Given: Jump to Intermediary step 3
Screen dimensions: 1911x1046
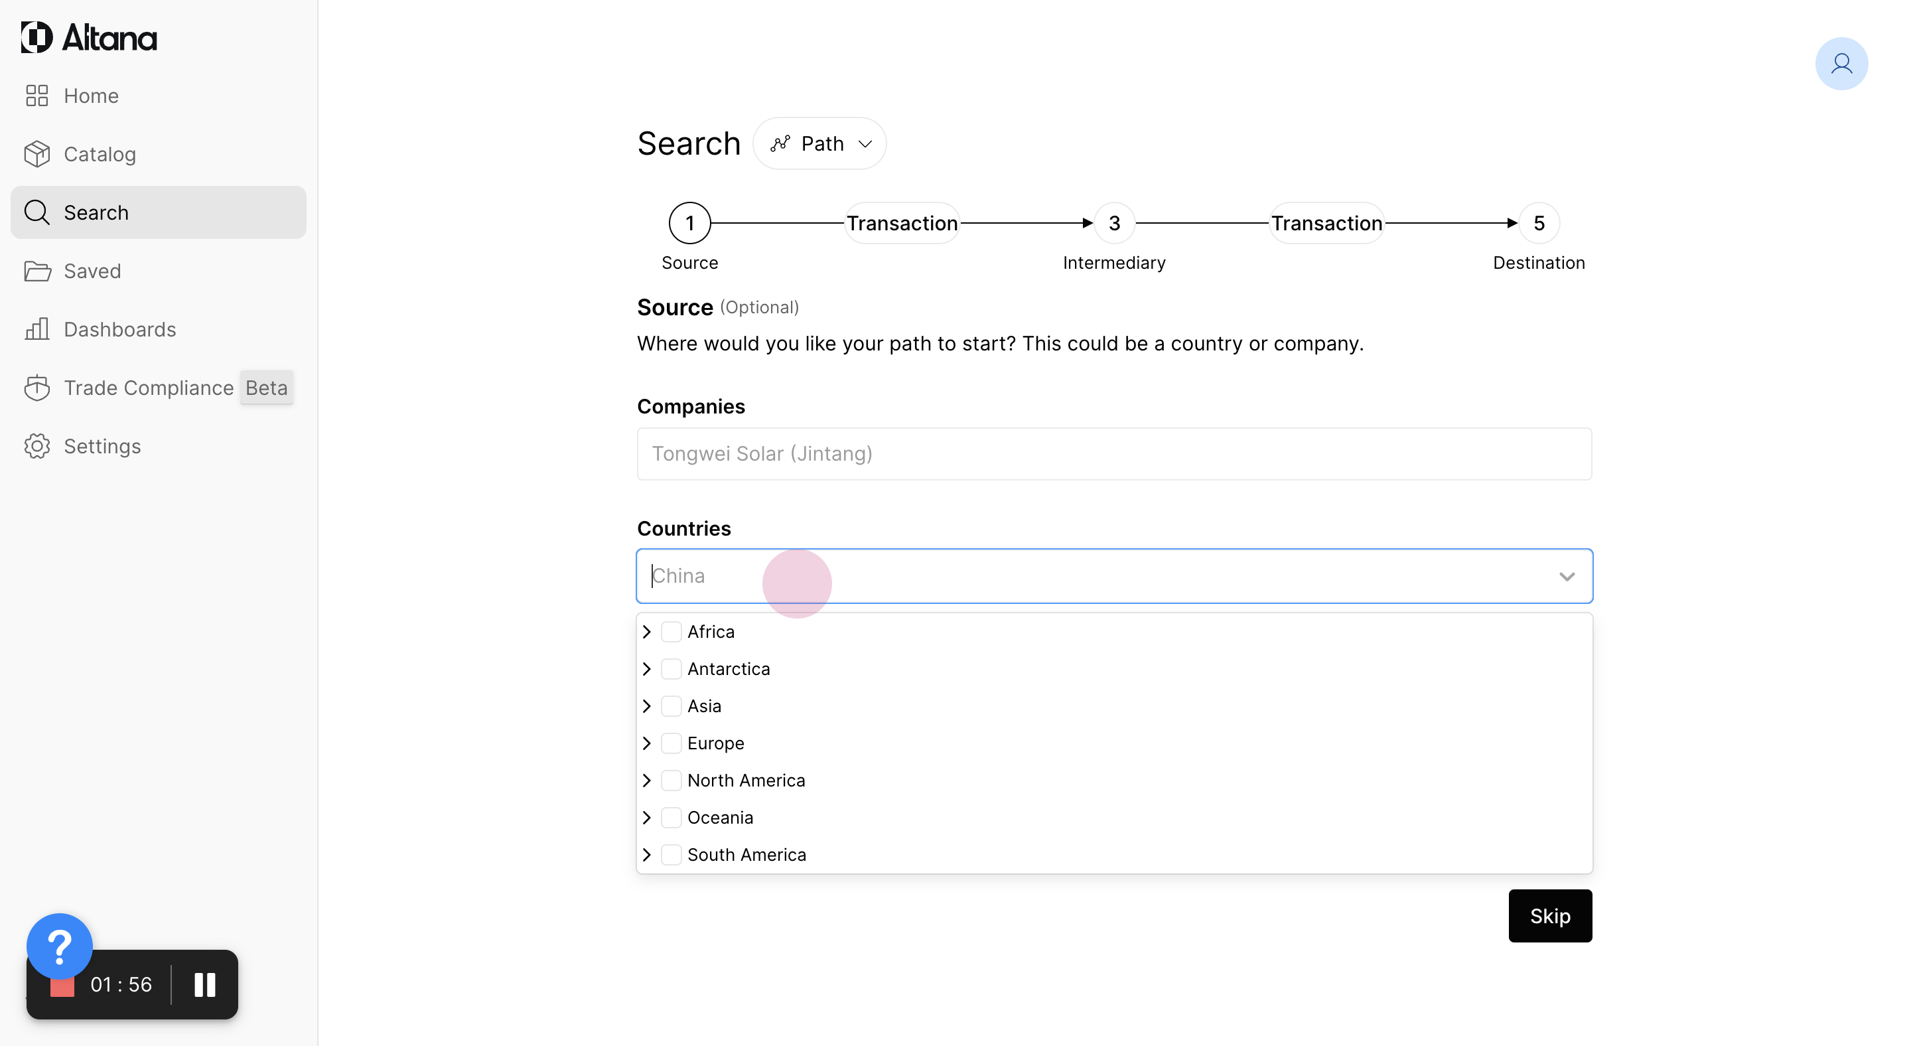Looking at the screenshot, I should point(1113,223).
